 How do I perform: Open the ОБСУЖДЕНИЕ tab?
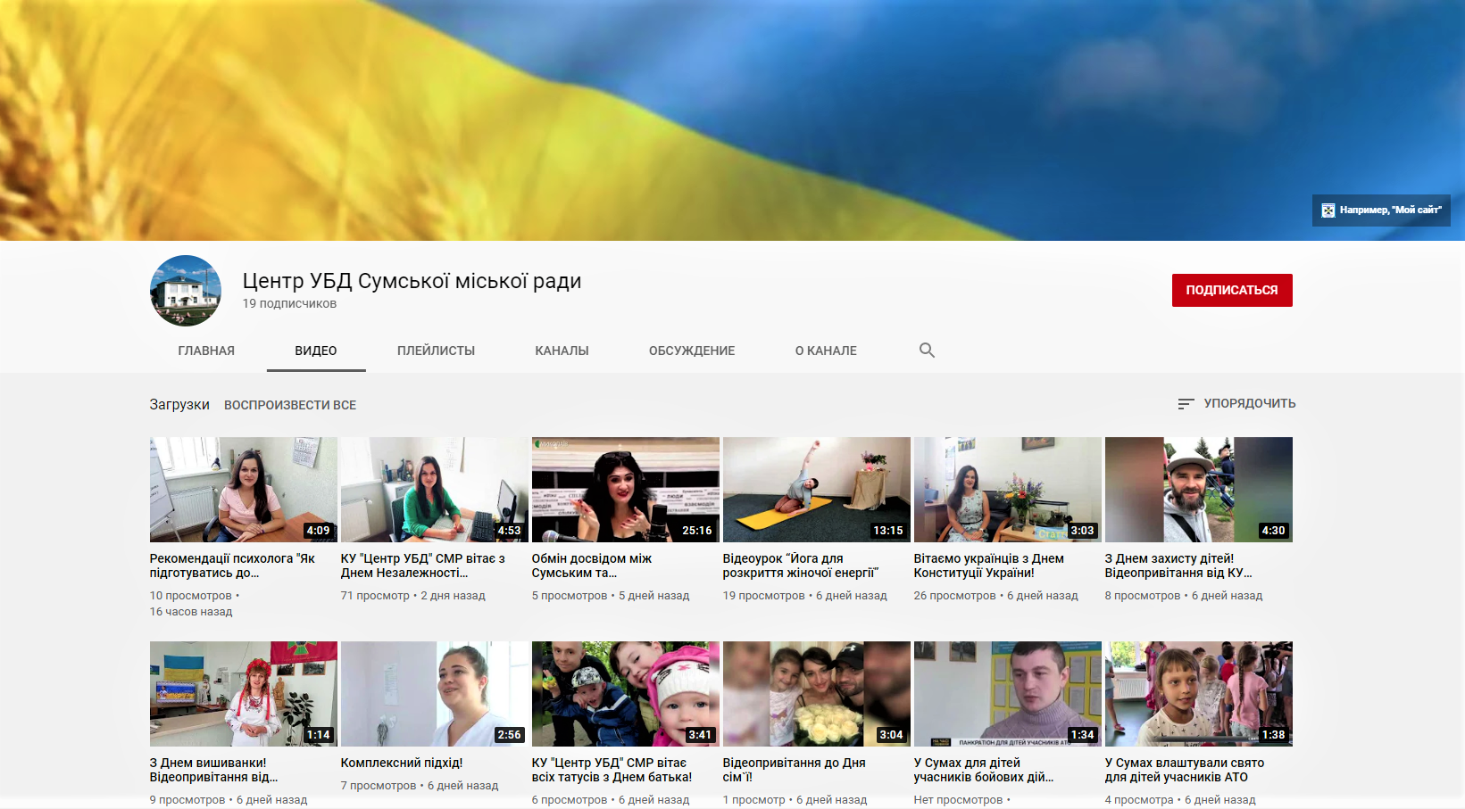click(x=692, y=351)
